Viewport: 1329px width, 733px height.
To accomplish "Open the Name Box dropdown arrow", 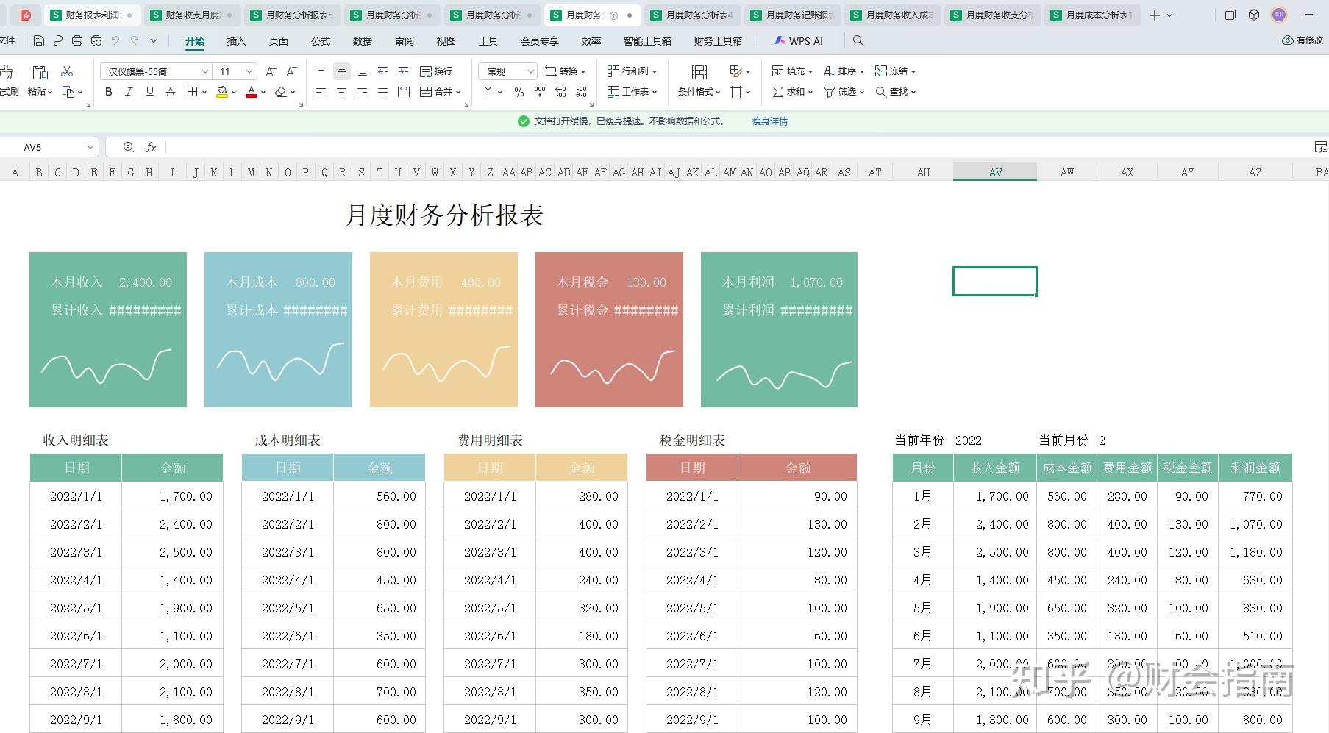I will click(x=90, y=147).
